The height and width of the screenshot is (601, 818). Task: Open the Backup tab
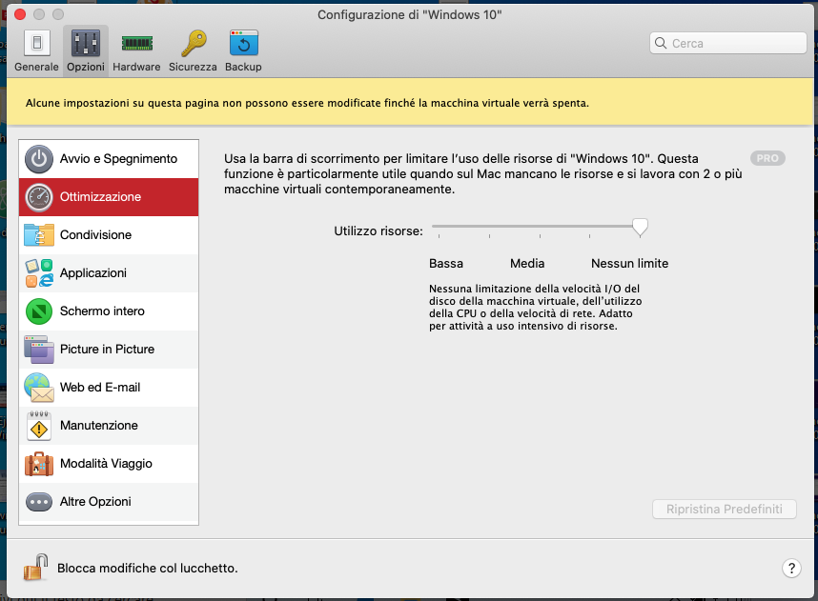244,51
